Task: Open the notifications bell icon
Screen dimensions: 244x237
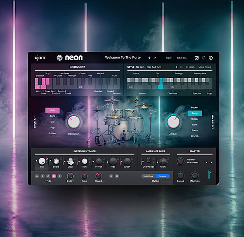Action: [x=203, y=58]
